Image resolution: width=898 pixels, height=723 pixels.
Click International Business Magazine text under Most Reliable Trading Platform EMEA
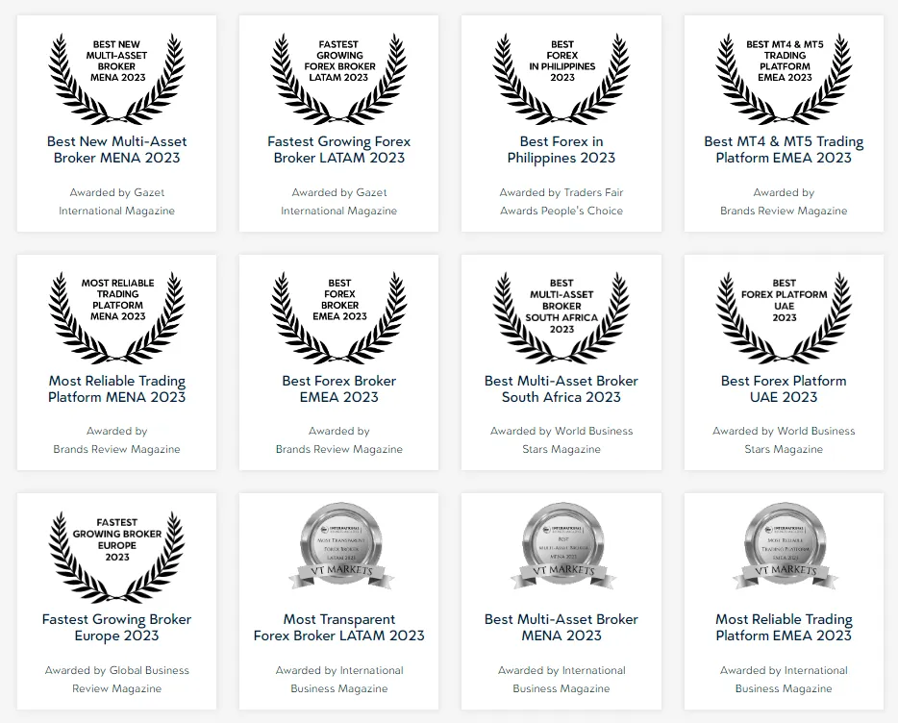point(784,680)
